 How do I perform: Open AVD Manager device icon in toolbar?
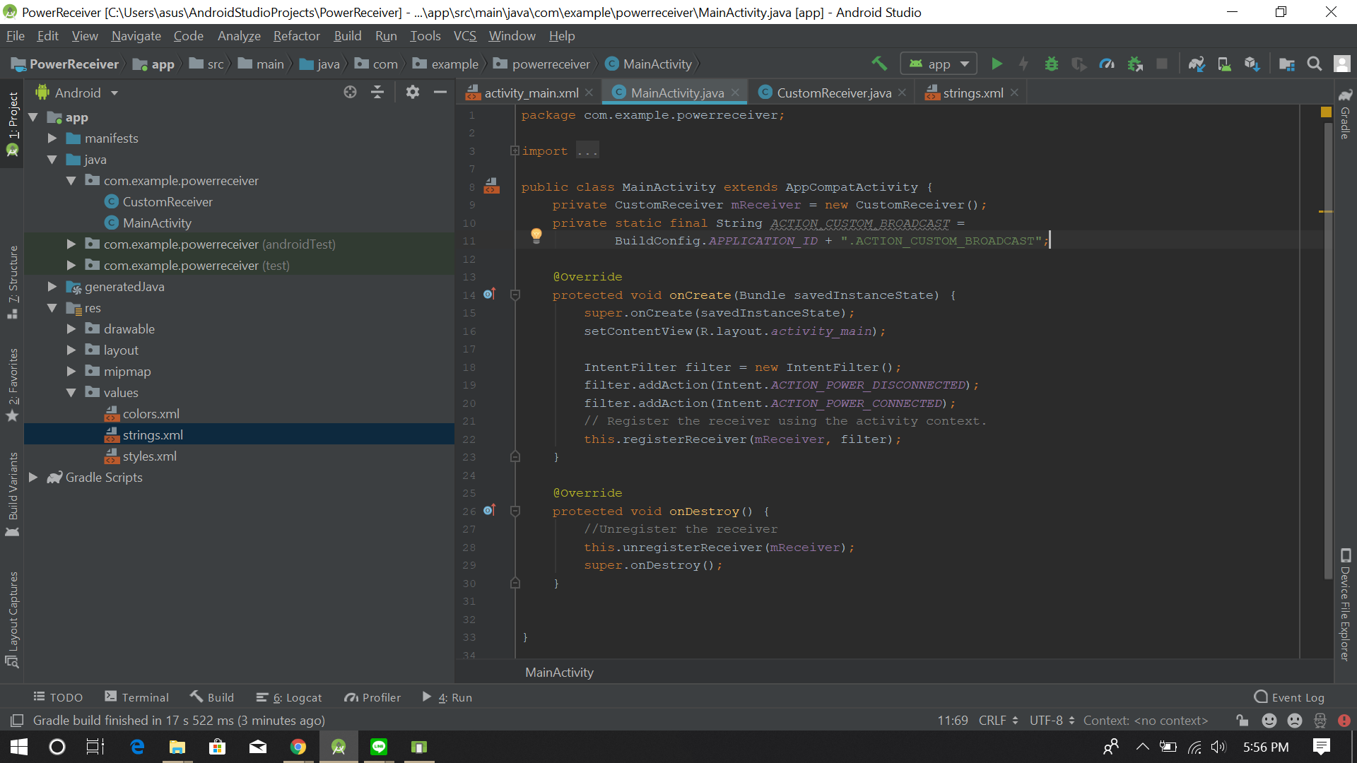coord(1225,64)
